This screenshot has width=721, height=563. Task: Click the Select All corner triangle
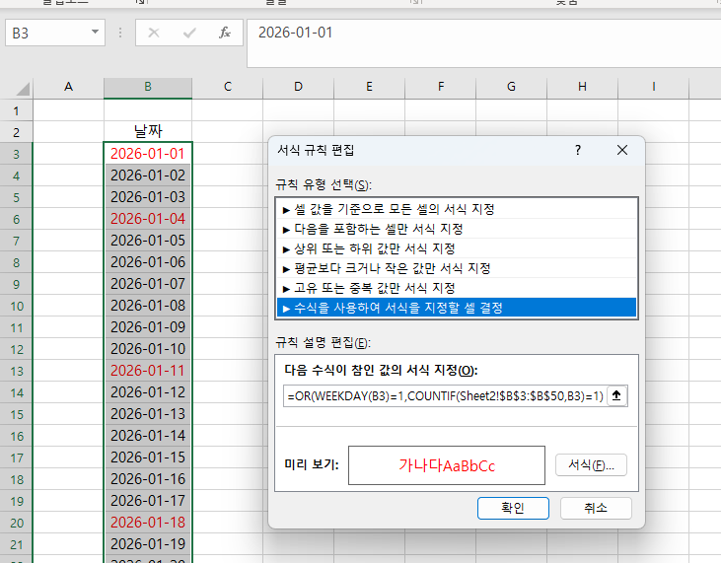click(23, 88)
